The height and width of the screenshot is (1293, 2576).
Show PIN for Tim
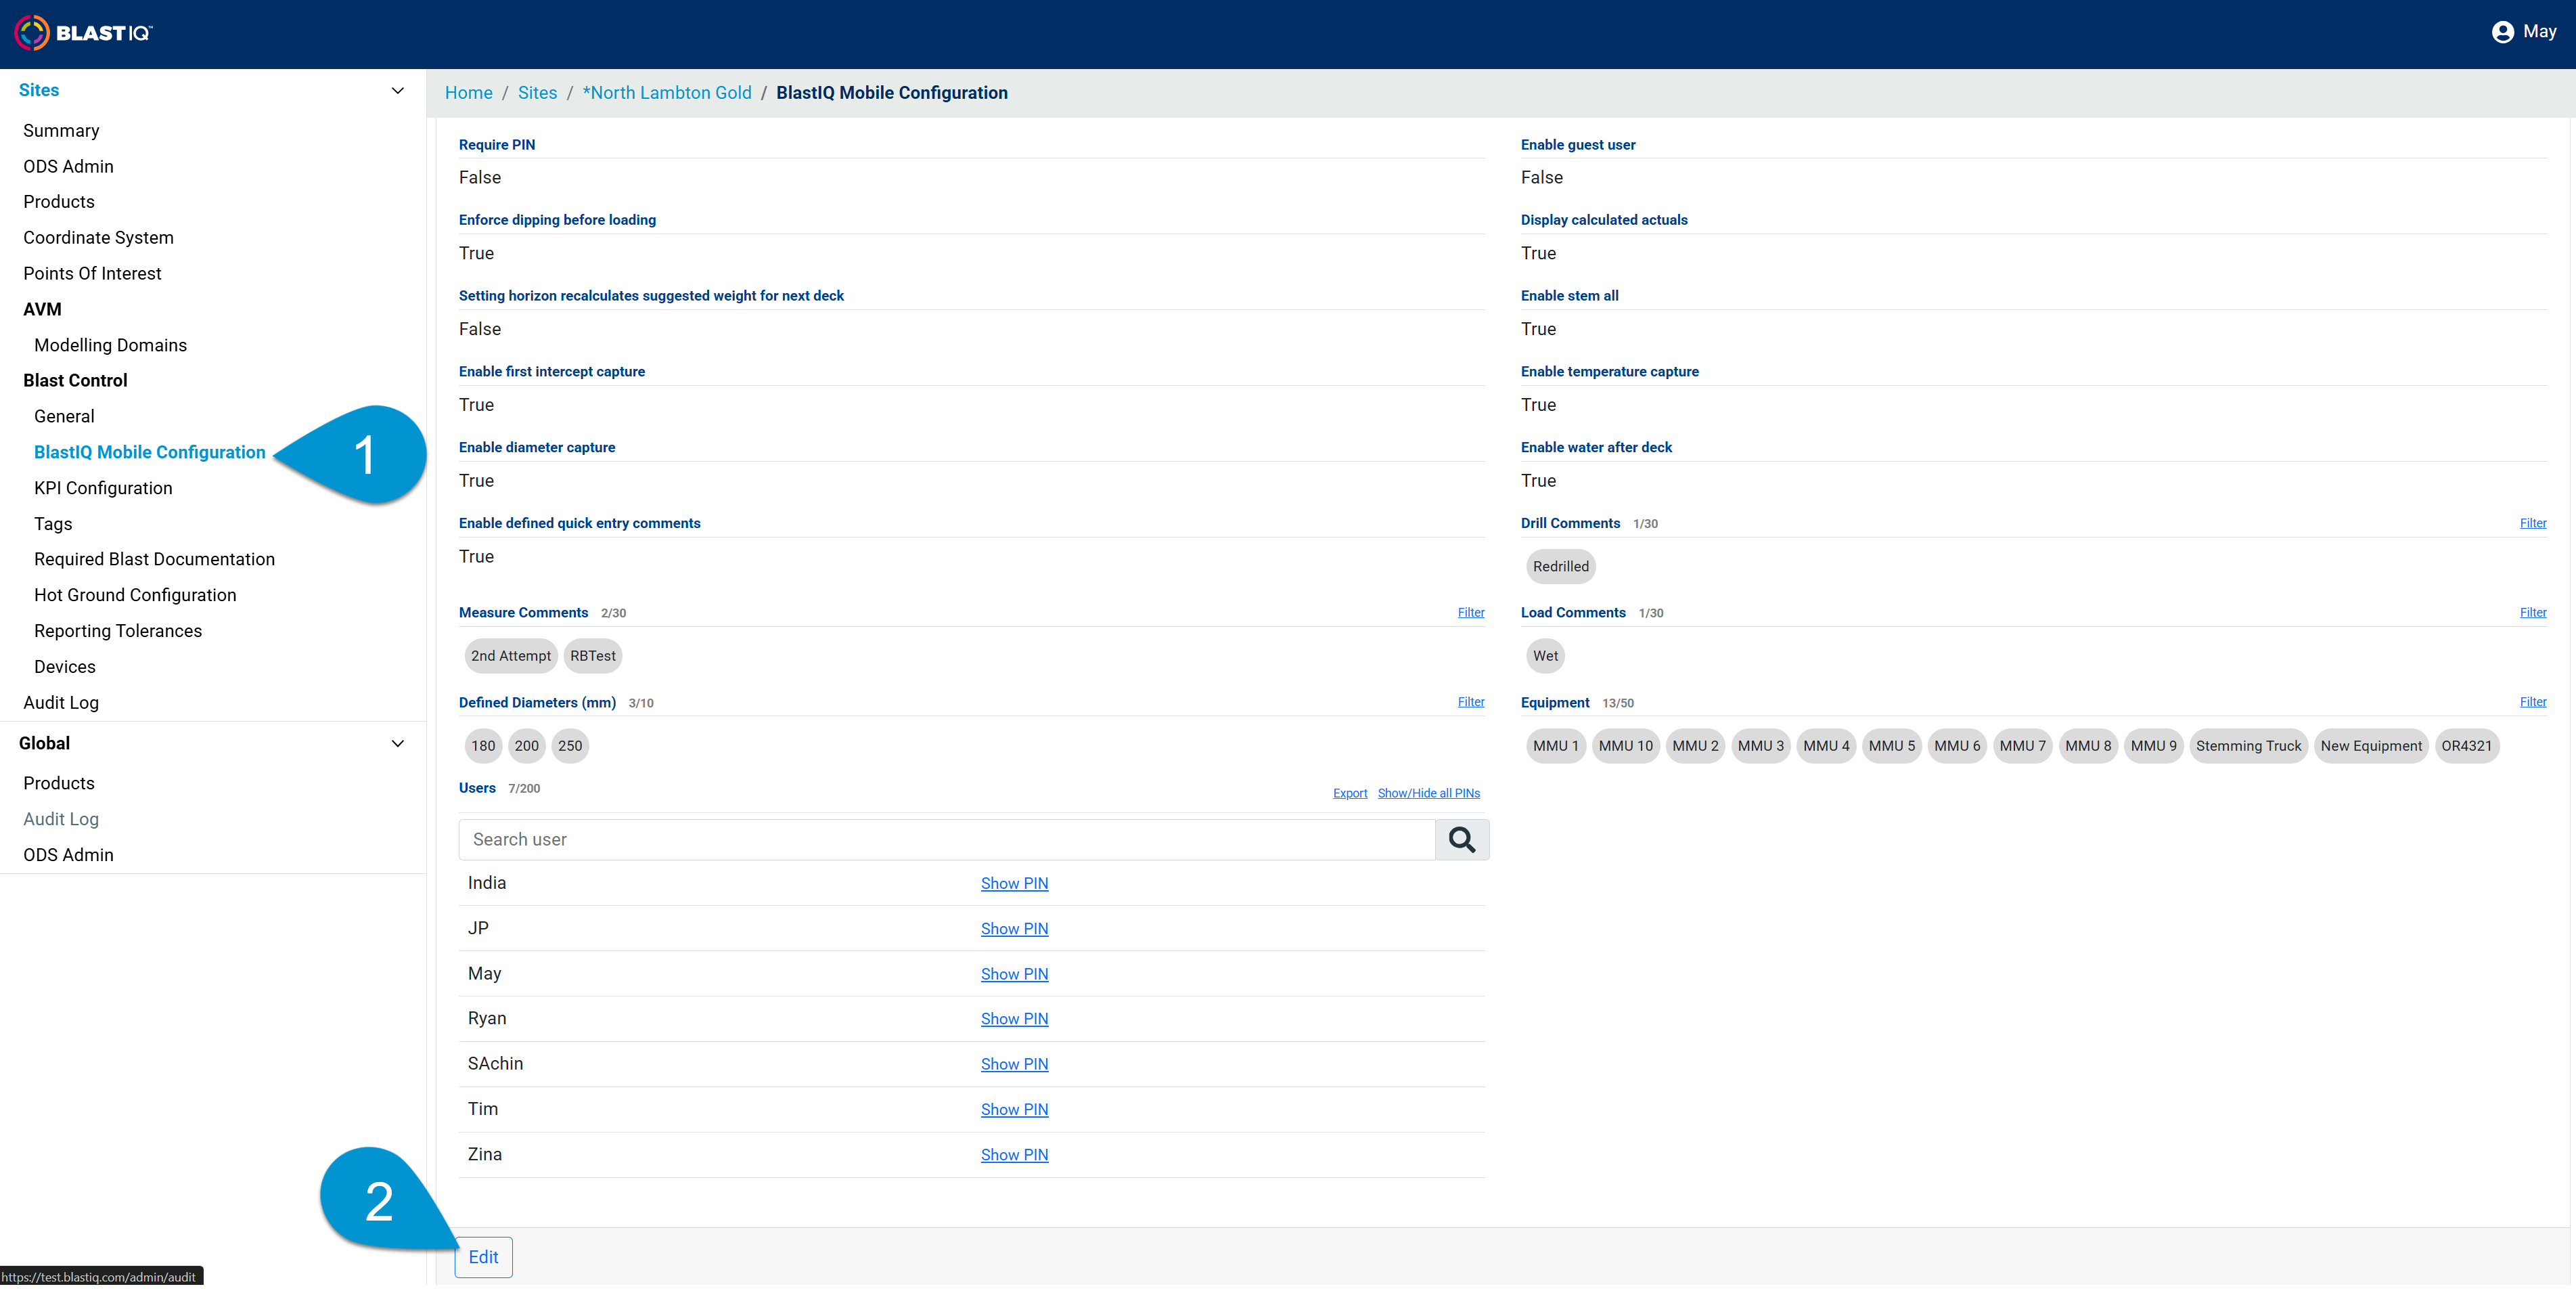(x=1014, y=1110)
